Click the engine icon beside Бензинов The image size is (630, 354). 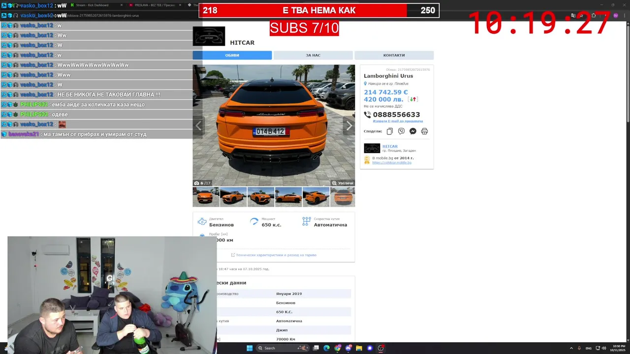pos(202,222)
